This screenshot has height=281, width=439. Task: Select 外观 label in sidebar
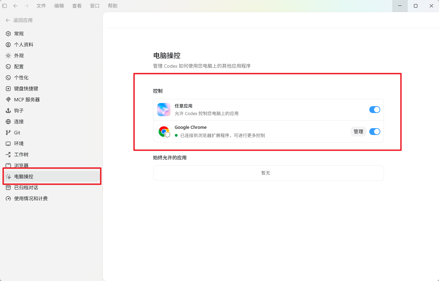pos(19,56)
